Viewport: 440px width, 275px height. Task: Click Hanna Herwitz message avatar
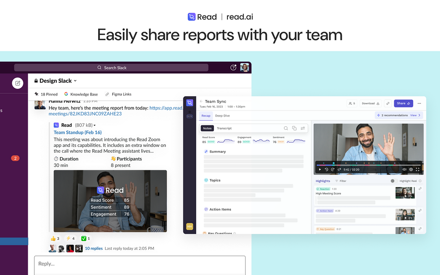[40, 105]
